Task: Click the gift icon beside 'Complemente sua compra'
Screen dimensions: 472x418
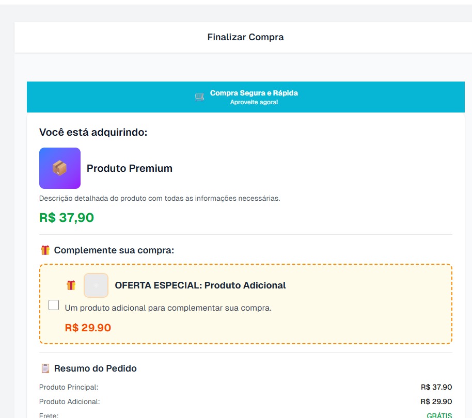Action: click(x=44, y=250)
